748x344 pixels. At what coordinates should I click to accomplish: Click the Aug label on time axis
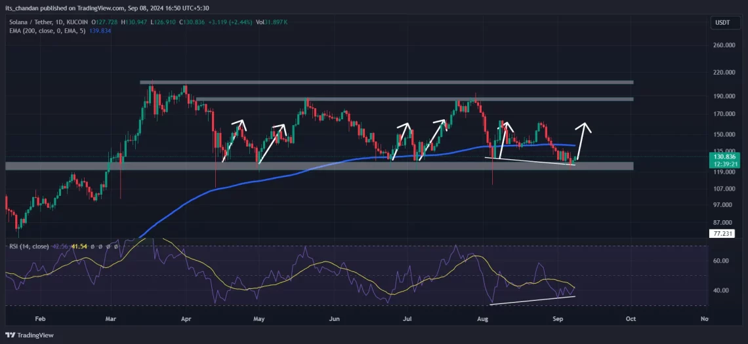tap(484, 318)
